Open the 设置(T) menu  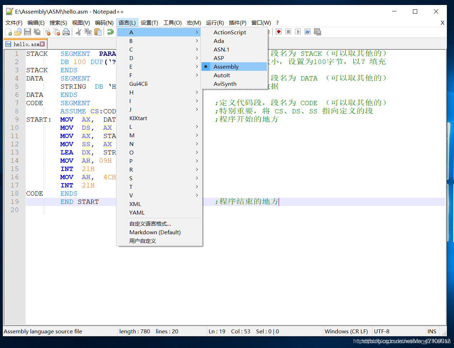click(149, 23)
